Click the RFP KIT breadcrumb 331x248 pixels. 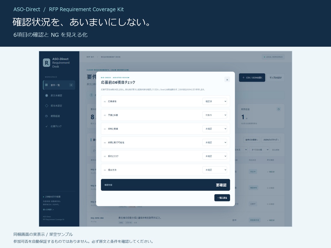[91, 57]
